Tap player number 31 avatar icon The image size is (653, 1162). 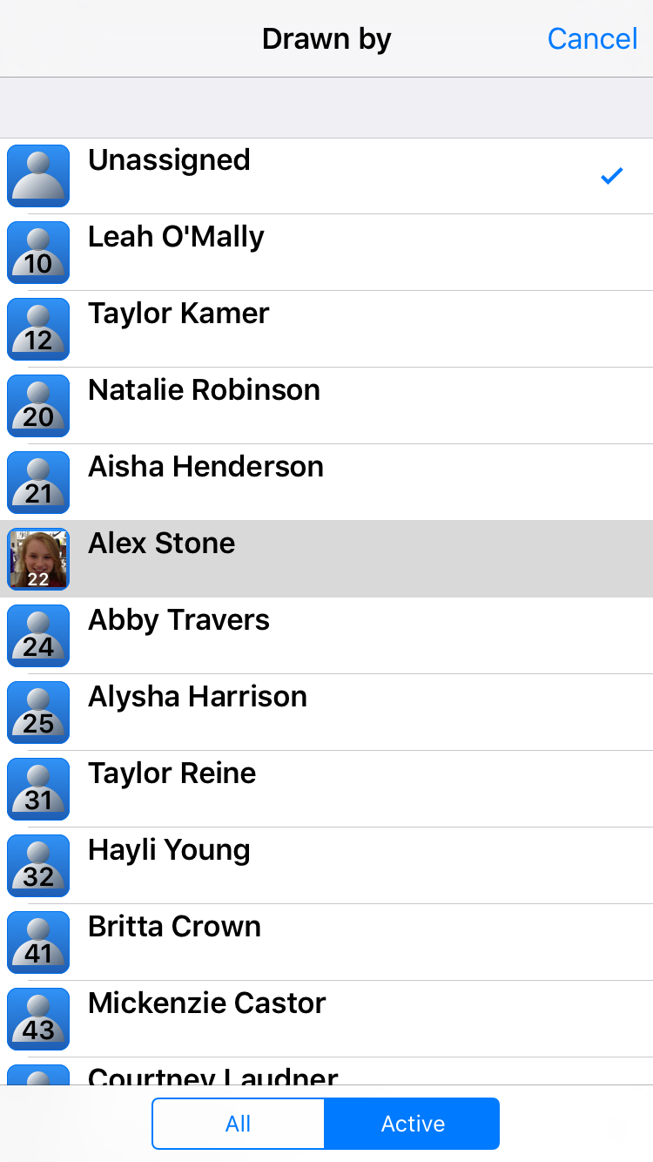[38, 789]
